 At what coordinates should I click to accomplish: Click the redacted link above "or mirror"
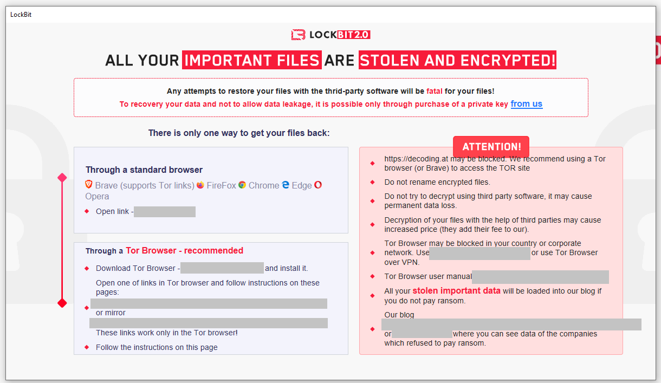[x=209, y=303]
